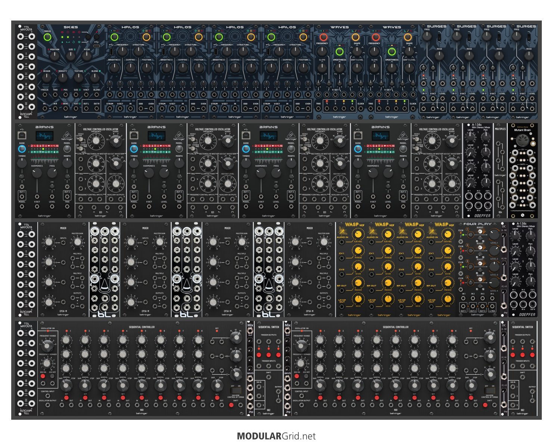Click the red button on the left Waves module

pos(323,37)
